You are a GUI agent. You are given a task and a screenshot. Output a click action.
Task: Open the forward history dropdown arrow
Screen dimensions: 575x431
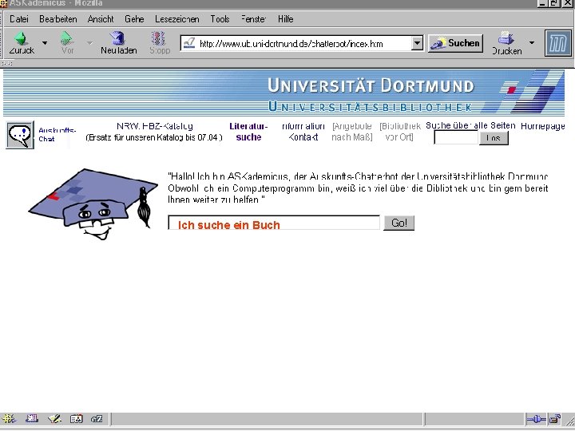click(90, 43)
